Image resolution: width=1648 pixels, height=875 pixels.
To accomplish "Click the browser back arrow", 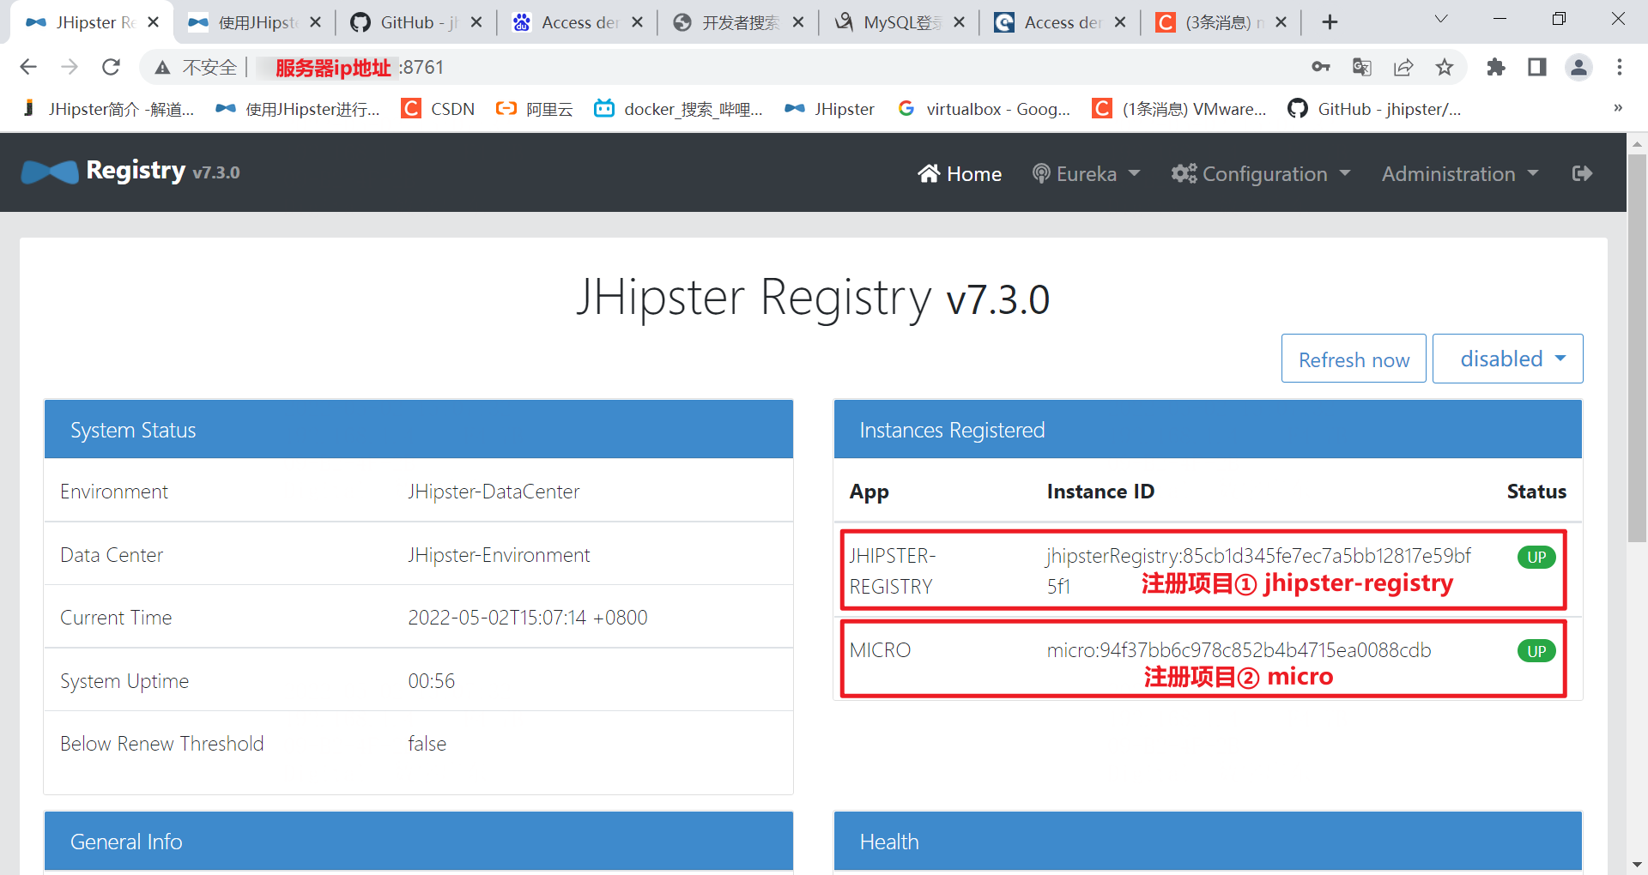I will (28, 67).
